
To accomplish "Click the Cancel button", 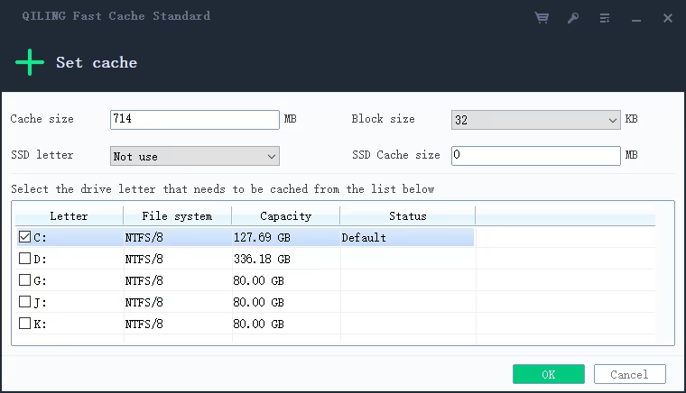I will pyautogui.click(x=629, y=374).
